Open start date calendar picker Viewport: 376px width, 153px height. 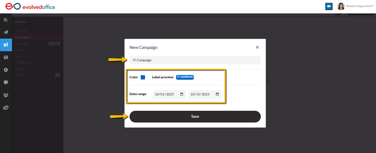click(182, 94)
